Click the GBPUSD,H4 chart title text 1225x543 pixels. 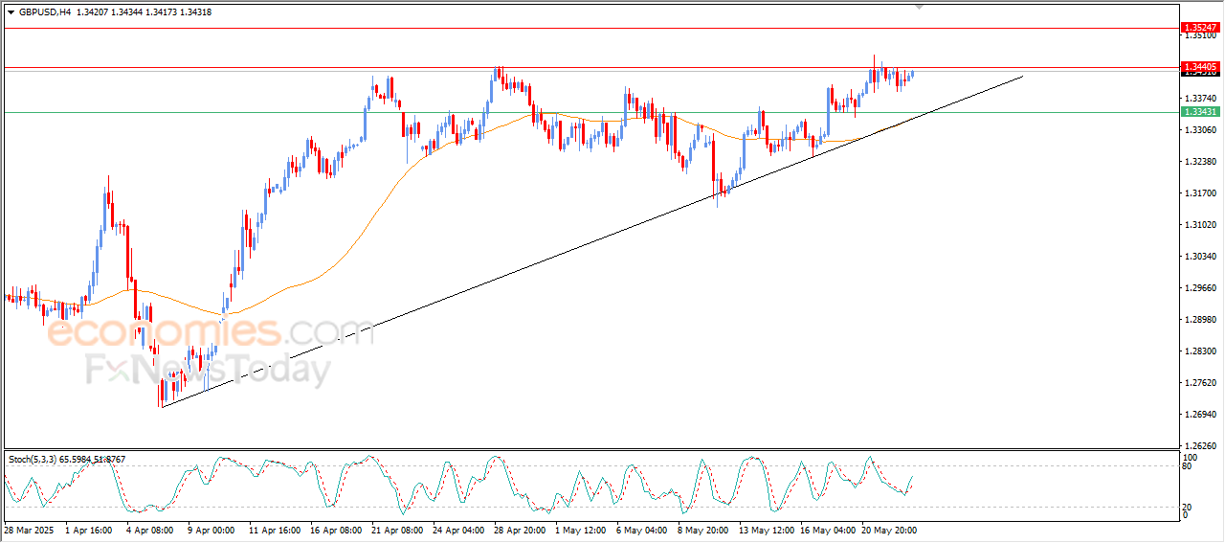tap(44, 11)
